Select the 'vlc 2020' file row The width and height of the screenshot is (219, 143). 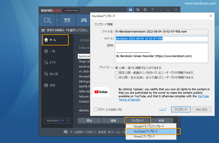84,71
